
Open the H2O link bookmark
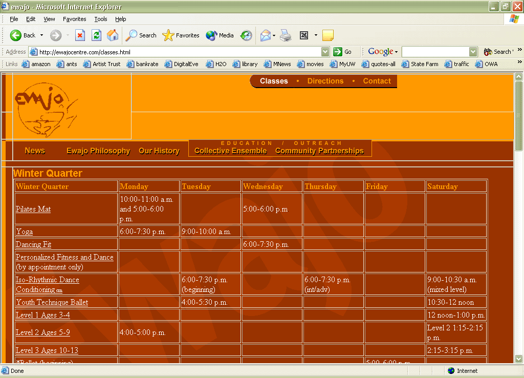216,64
